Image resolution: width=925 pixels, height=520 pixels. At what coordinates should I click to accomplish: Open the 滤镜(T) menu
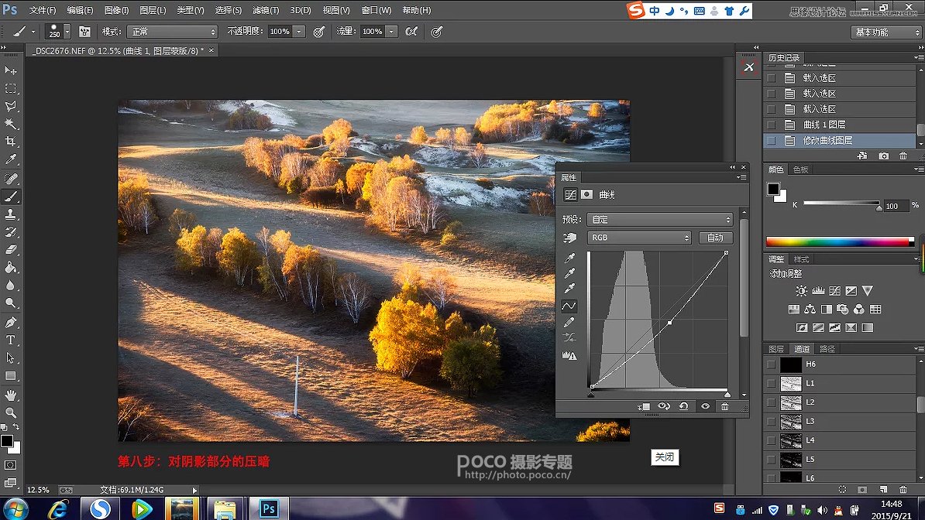pos(266,10)
